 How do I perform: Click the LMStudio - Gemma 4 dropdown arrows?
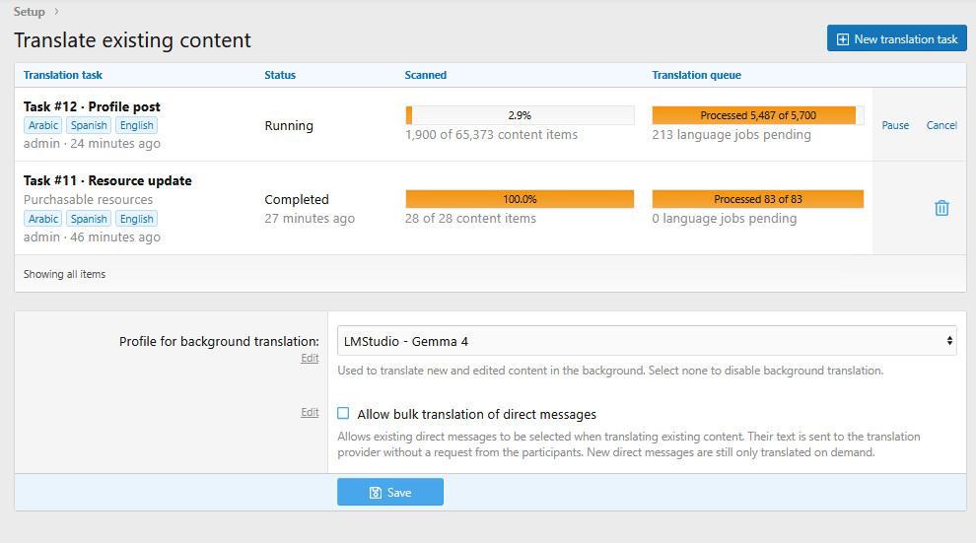pos(949,341)
